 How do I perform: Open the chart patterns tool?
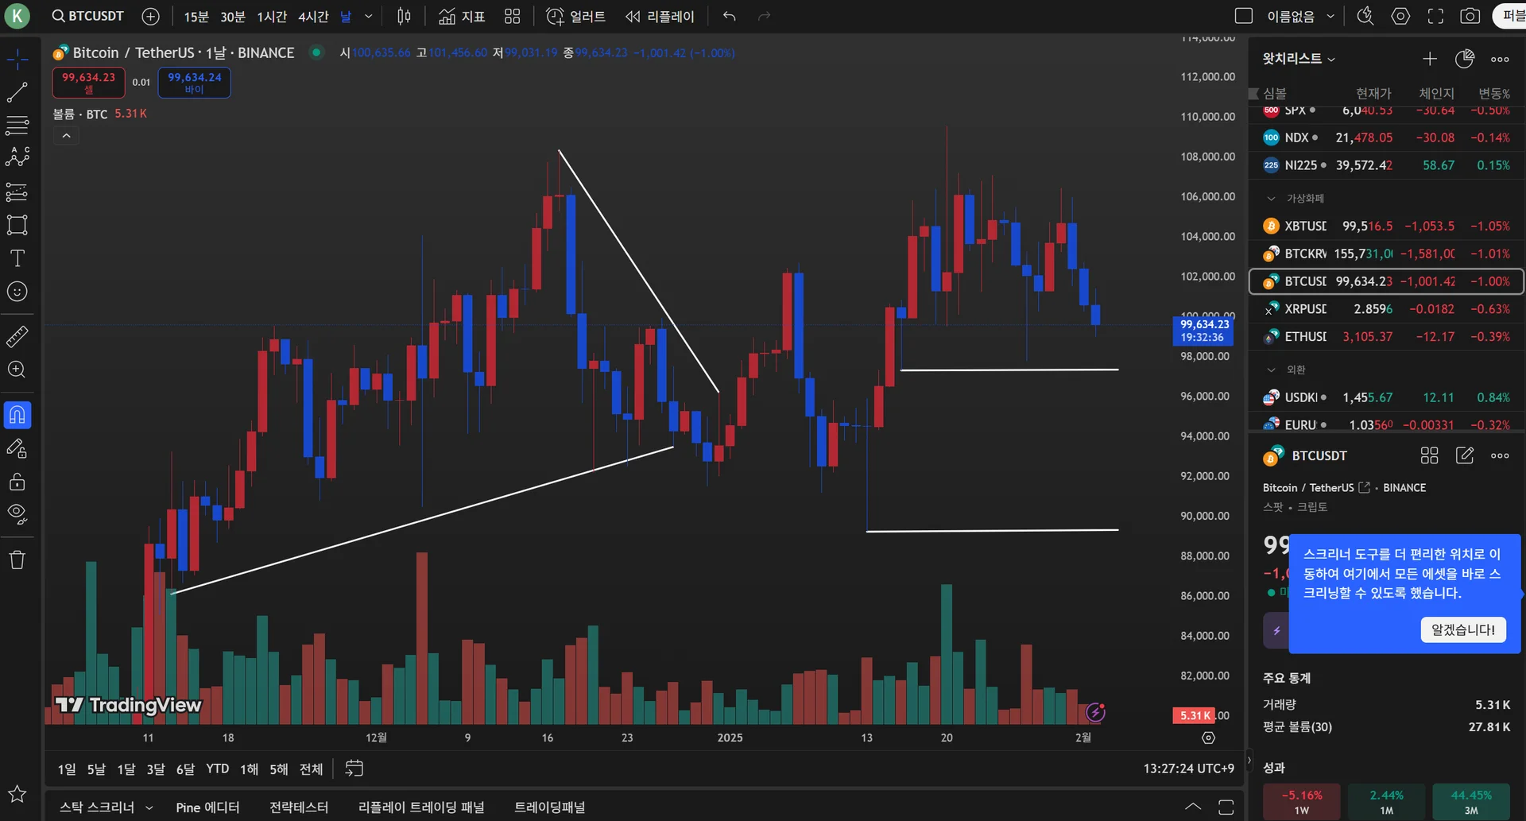17,157
